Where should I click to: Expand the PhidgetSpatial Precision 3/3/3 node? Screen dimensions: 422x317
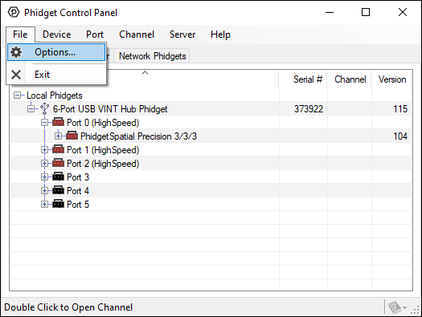(x=58, y=136)
